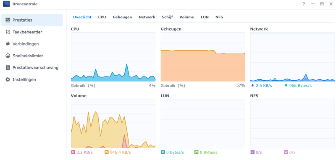Close the Broncontrole window
Image resolution: width=336 pixels, height=160 pixels.
(331, 4)
